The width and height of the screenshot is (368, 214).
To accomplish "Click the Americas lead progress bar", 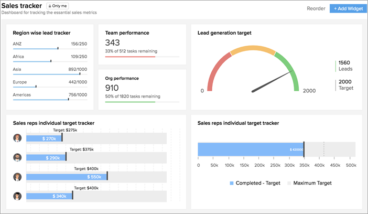I will click(x=50, y=99).
